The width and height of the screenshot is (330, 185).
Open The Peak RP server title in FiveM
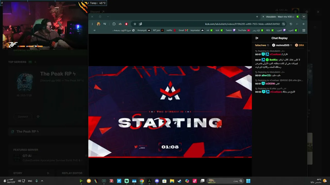pyautogui.click(x=58, y=74)
